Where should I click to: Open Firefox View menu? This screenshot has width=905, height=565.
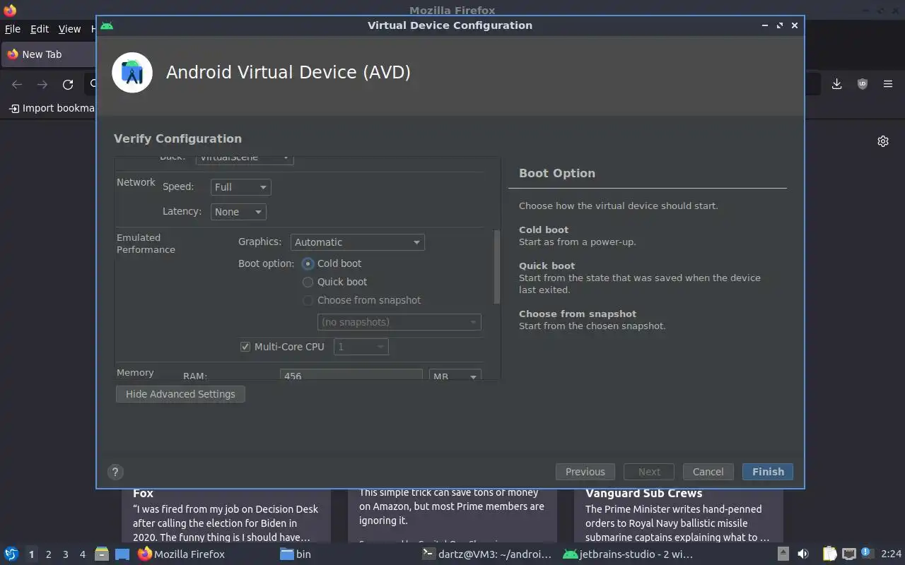tap(69, 29)
